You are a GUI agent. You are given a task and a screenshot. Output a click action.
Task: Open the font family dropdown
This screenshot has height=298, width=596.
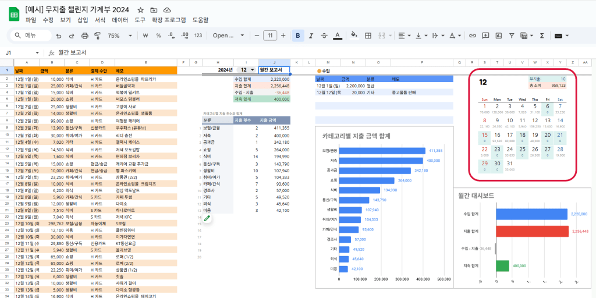click(227, 36)
